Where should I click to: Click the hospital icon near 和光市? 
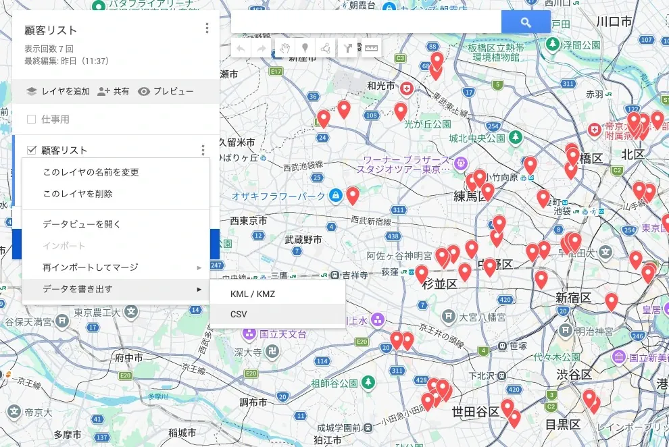(x=407, y=89)
